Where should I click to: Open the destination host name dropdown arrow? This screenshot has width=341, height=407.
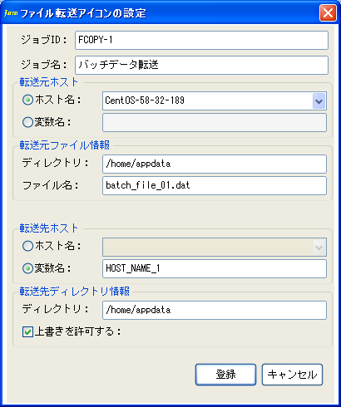point(319,248)
